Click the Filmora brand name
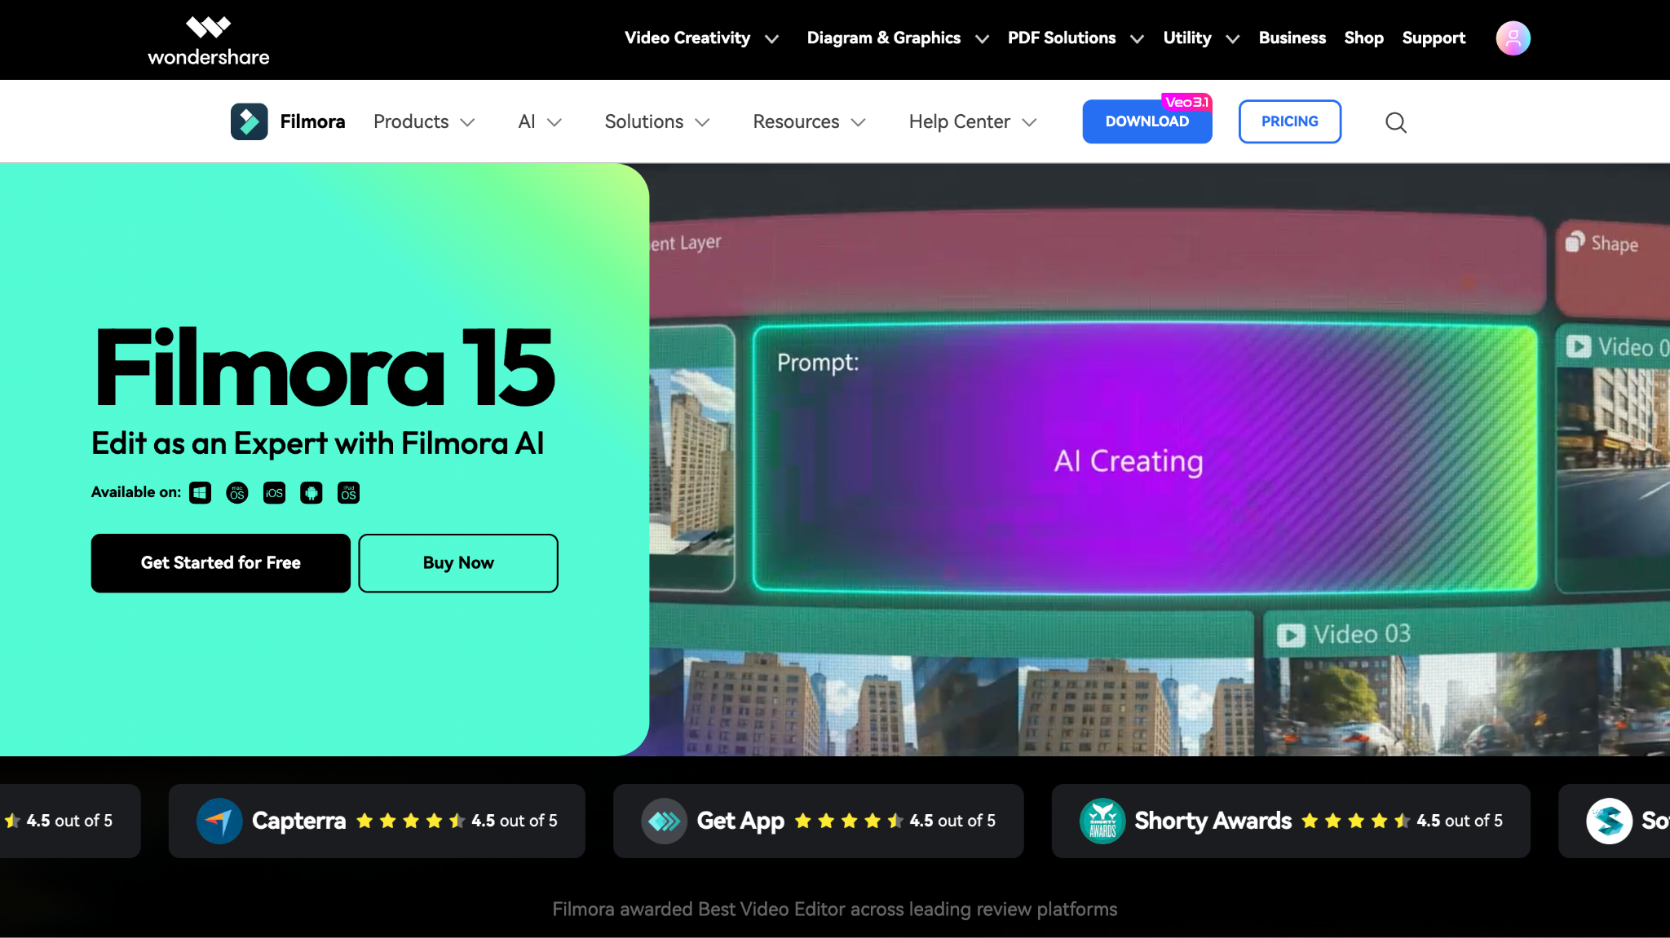The width and height of the screenshot is (1670, 938). 312,121
